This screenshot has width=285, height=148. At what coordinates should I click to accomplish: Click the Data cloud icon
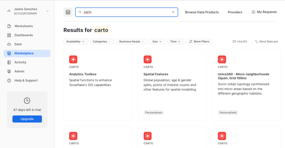point(9,44)
